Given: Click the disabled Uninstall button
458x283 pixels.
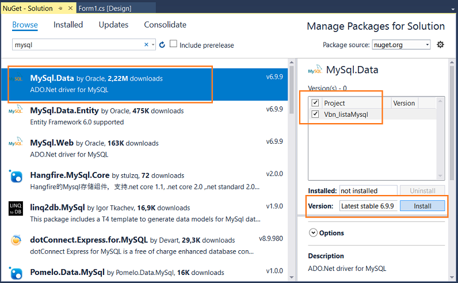Looking at the screenshot, I should coord(422,191).
